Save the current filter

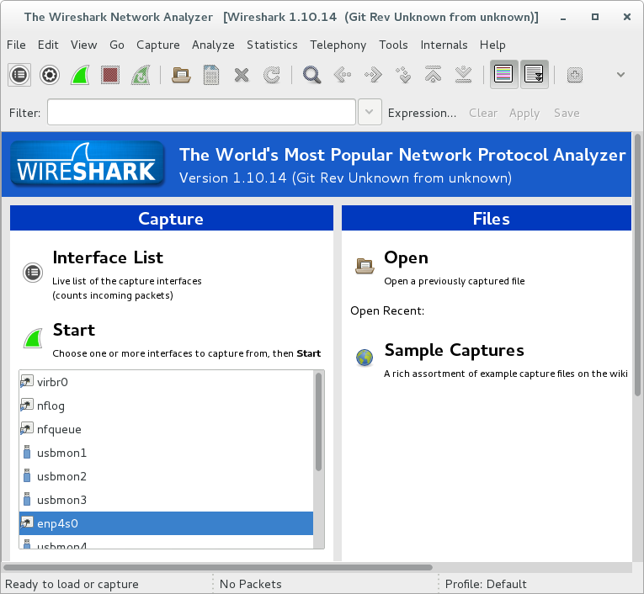[567, 113]
